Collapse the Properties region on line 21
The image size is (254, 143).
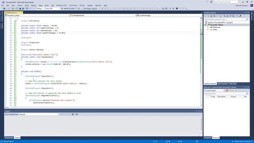pyautogui.click(x=16, y=43)
